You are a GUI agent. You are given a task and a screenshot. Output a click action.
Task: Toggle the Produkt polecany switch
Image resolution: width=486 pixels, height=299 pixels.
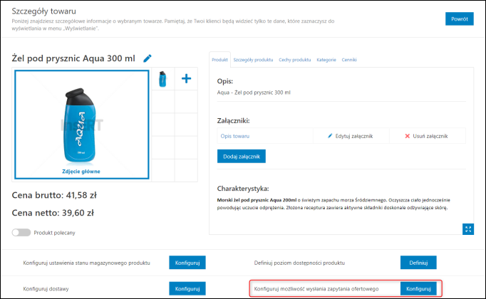[21, 233]
